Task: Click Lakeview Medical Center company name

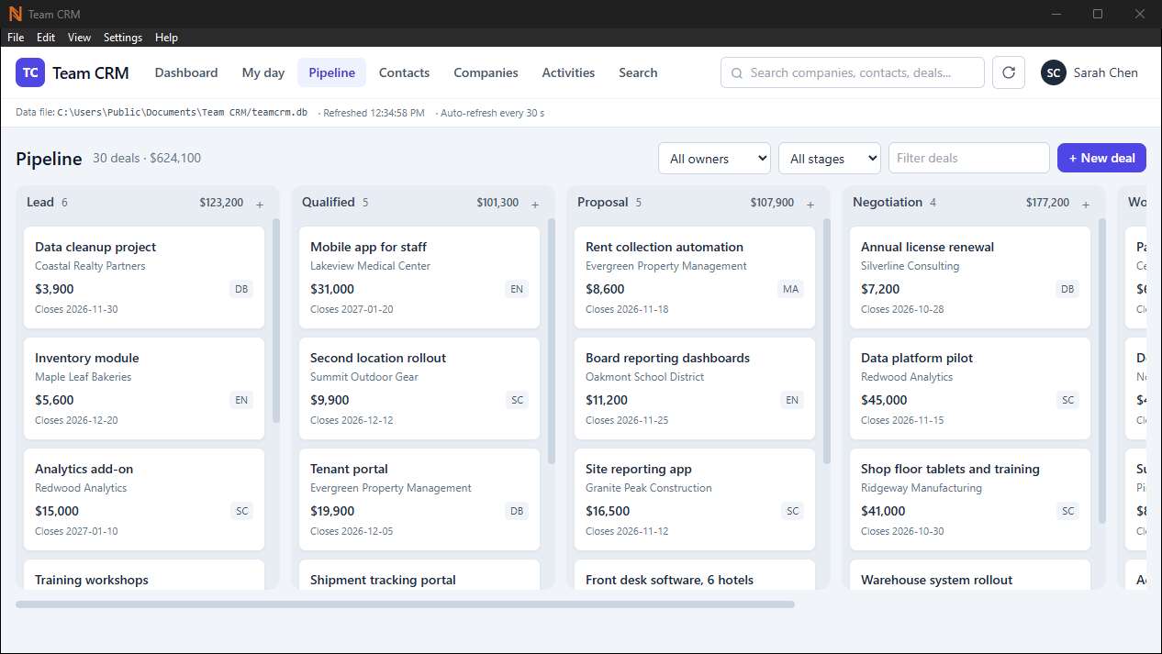Action: click(x=370, y=266)
